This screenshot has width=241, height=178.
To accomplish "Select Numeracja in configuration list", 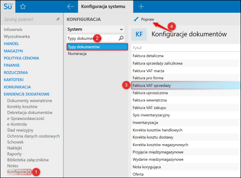I will (x=77, y=54).
